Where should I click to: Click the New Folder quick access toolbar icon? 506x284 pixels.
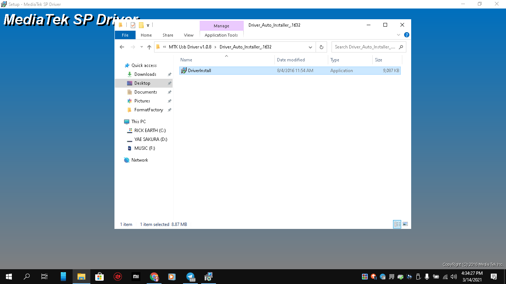(141, 25)
